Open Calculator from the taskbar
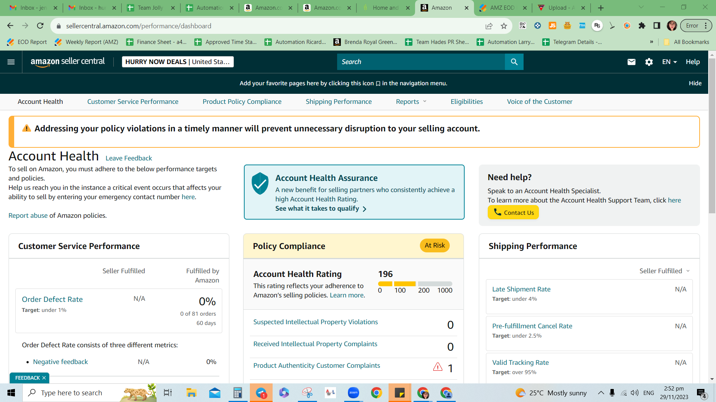The height and width of the screenshot is (402, 716). (238, 393)
